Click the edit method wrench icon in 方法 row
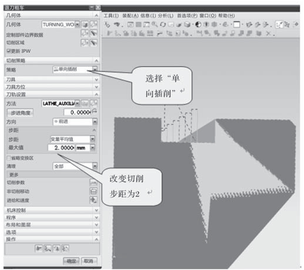304x270 pixels. (94, 103)
